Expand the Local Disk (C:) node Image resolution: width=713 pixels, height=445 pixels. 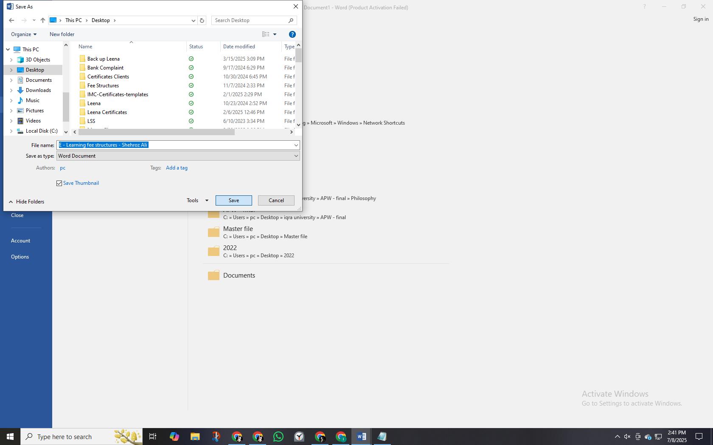(x=11, y=131)
